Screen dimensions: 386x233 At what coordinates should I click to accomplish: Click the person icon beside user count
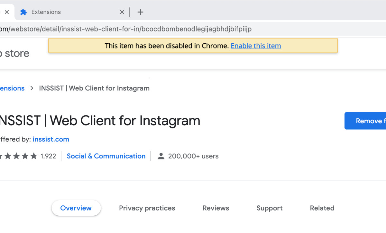[161, 156]
